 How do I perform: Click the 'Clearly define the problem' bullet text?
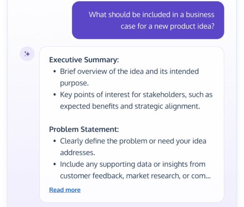pyautogui.click(x=133, y=146)
